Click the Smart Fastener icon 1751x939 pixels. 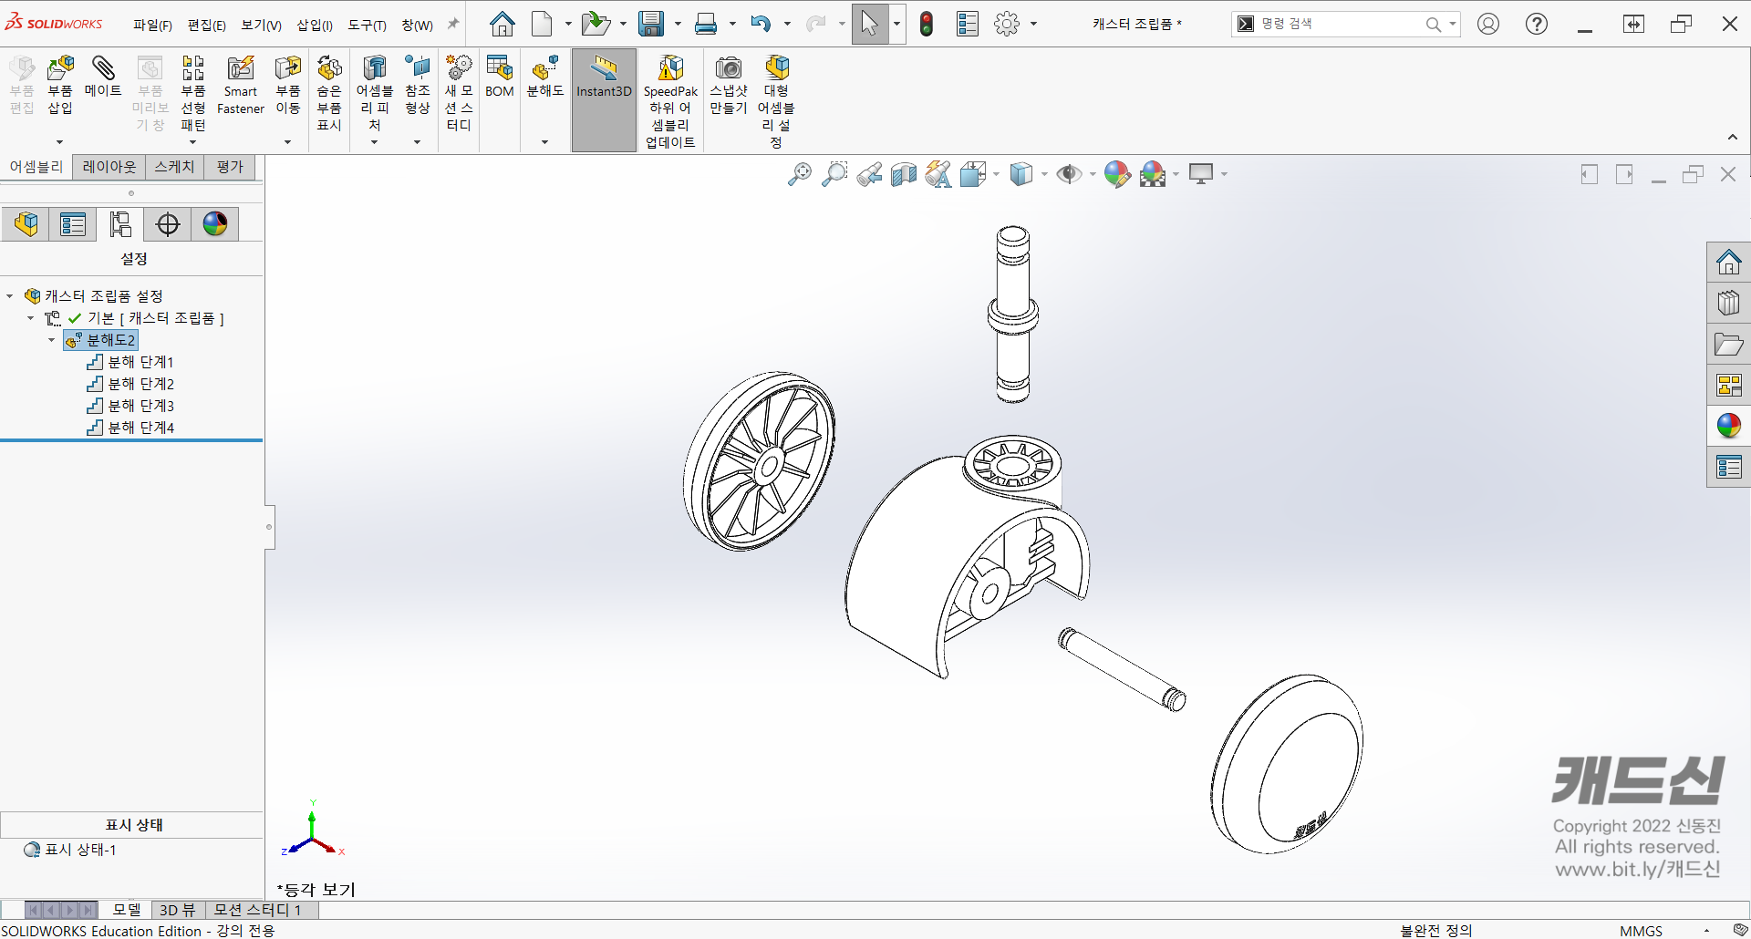coord(241,68)
